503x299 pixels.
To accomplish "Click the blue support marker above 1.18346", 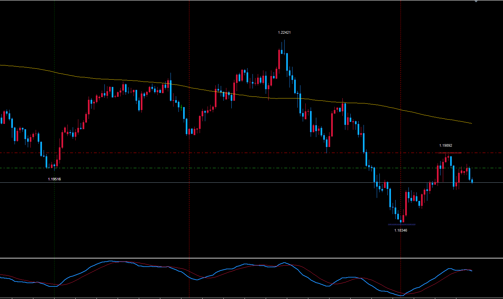I will pos(402,224).
